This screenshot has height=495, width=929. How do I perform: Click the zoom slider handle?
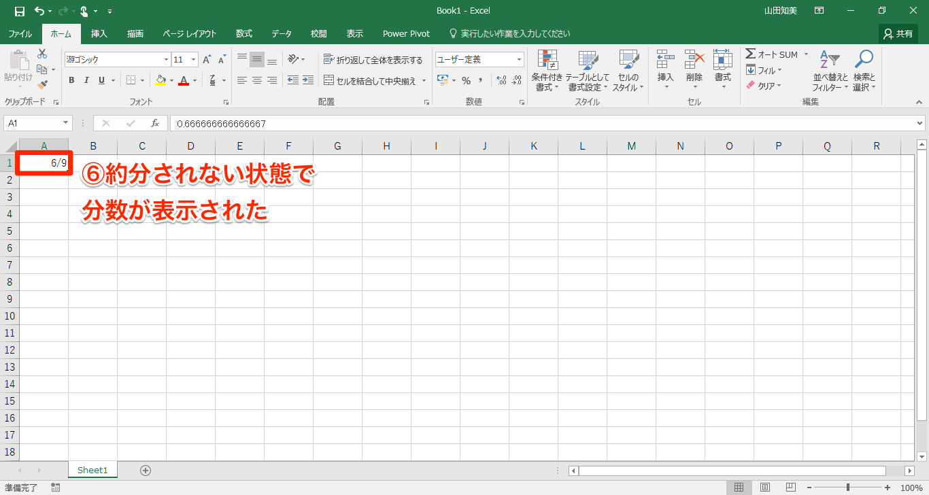[x=847, y=488]
